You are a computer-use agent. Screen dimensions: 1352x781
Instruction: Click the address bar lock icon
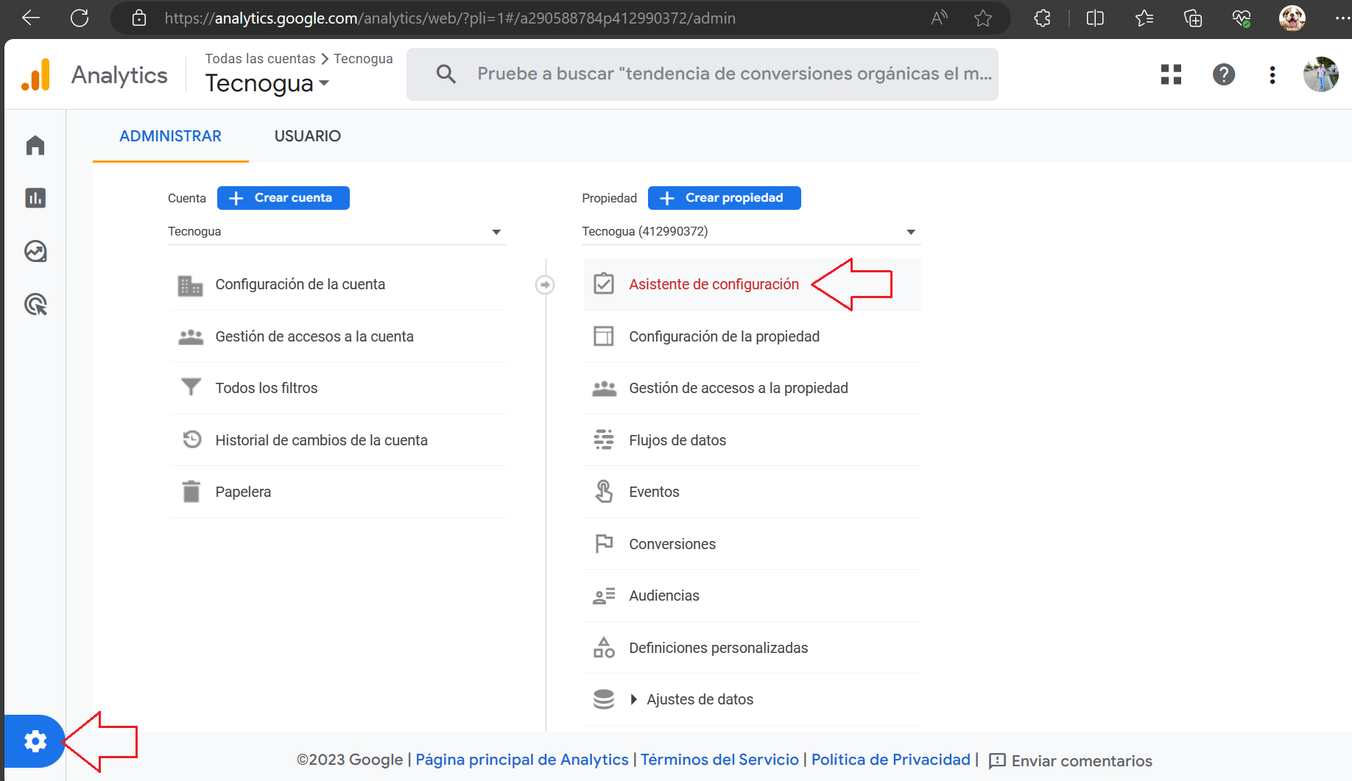coord(139,18)
